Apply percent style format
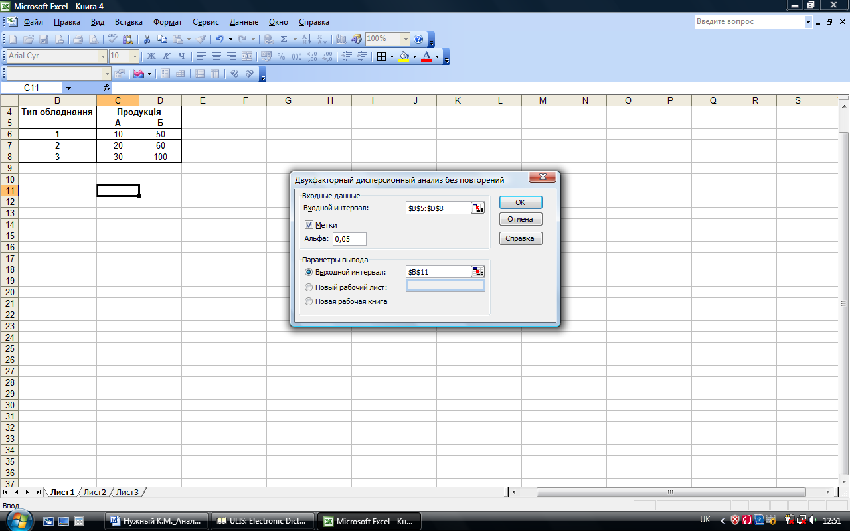850x531 pixels. click(281, 56)
